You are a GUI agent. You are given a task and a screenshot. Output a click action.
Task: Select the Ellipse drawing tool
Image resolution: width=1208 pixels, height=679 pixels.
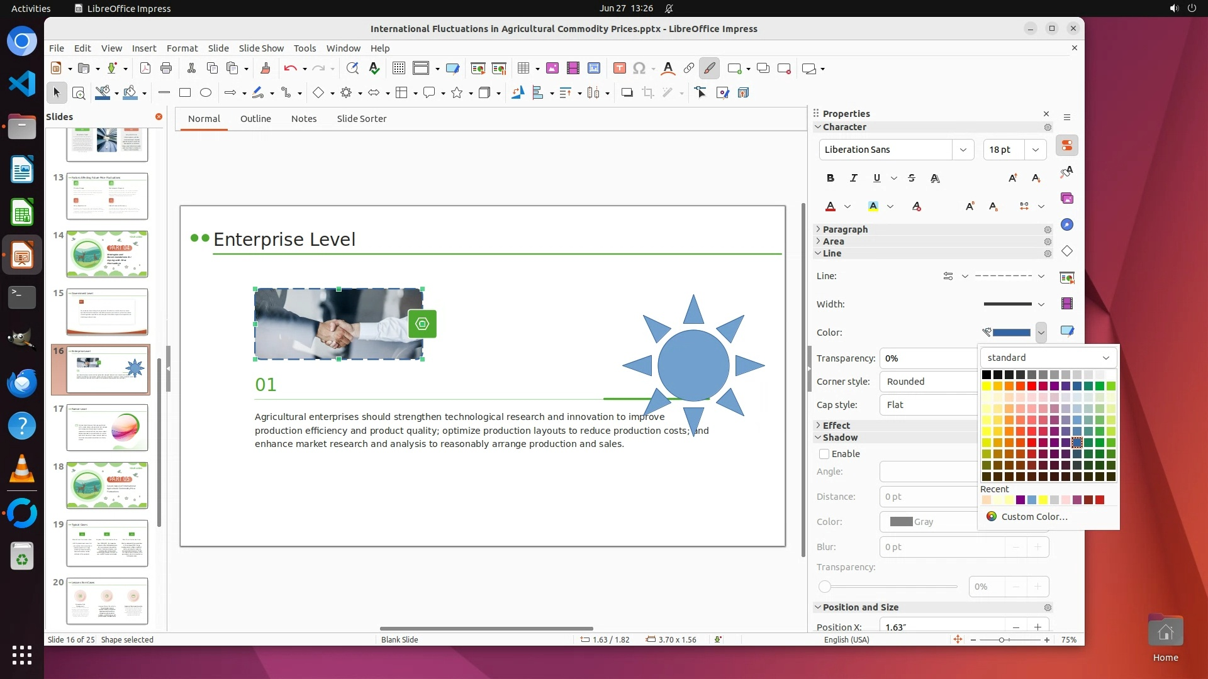coord(205,93)
